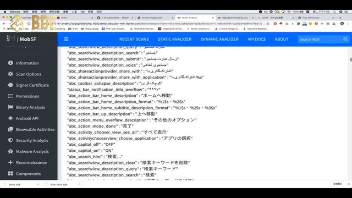Select the "abc_action_mode_done" line
Screen dimensions: 352x198
(x=100, y=126)
